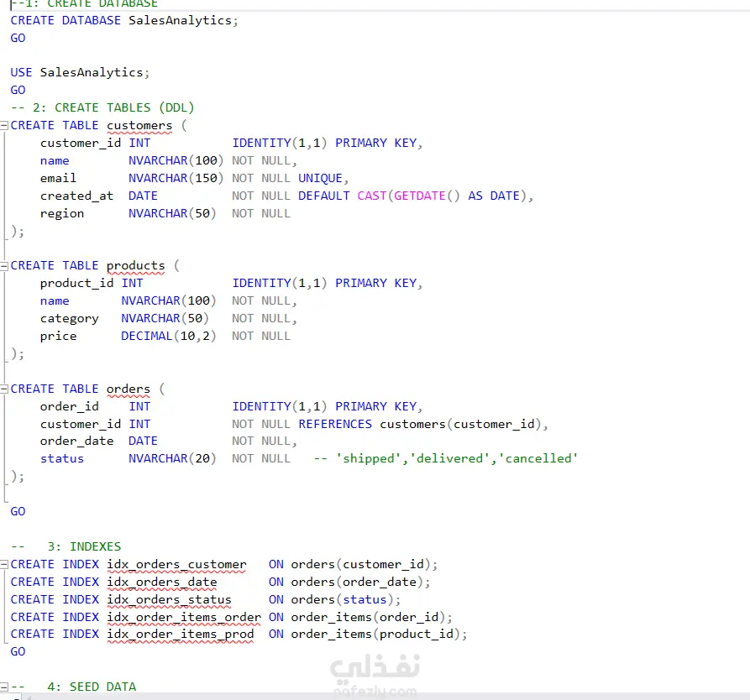Collapse the CREATE TABLE customers block

(4, 125)
